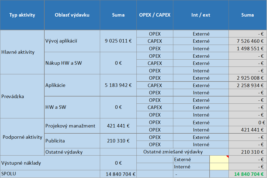This screenshot has width=267, height=178.
Task: Click CAPEX cell in Aplikácie row
Action: (155, 86)
